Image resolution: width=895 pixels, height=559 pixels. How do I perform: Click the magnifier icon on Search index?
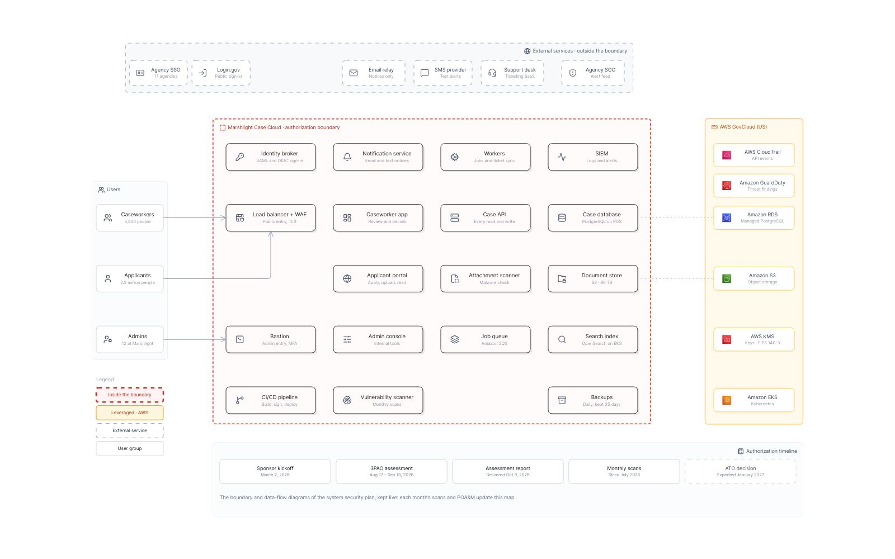pos(562,340)
